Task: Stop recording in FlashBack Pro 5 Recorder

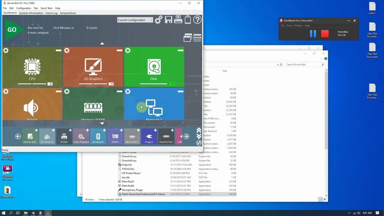Action: pos(325,34)
